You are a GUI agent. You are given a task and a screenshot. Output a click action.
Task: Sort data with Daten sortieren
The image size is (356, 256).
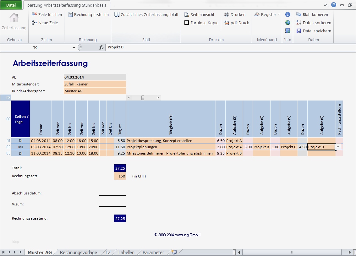click(x=314, y=23)
